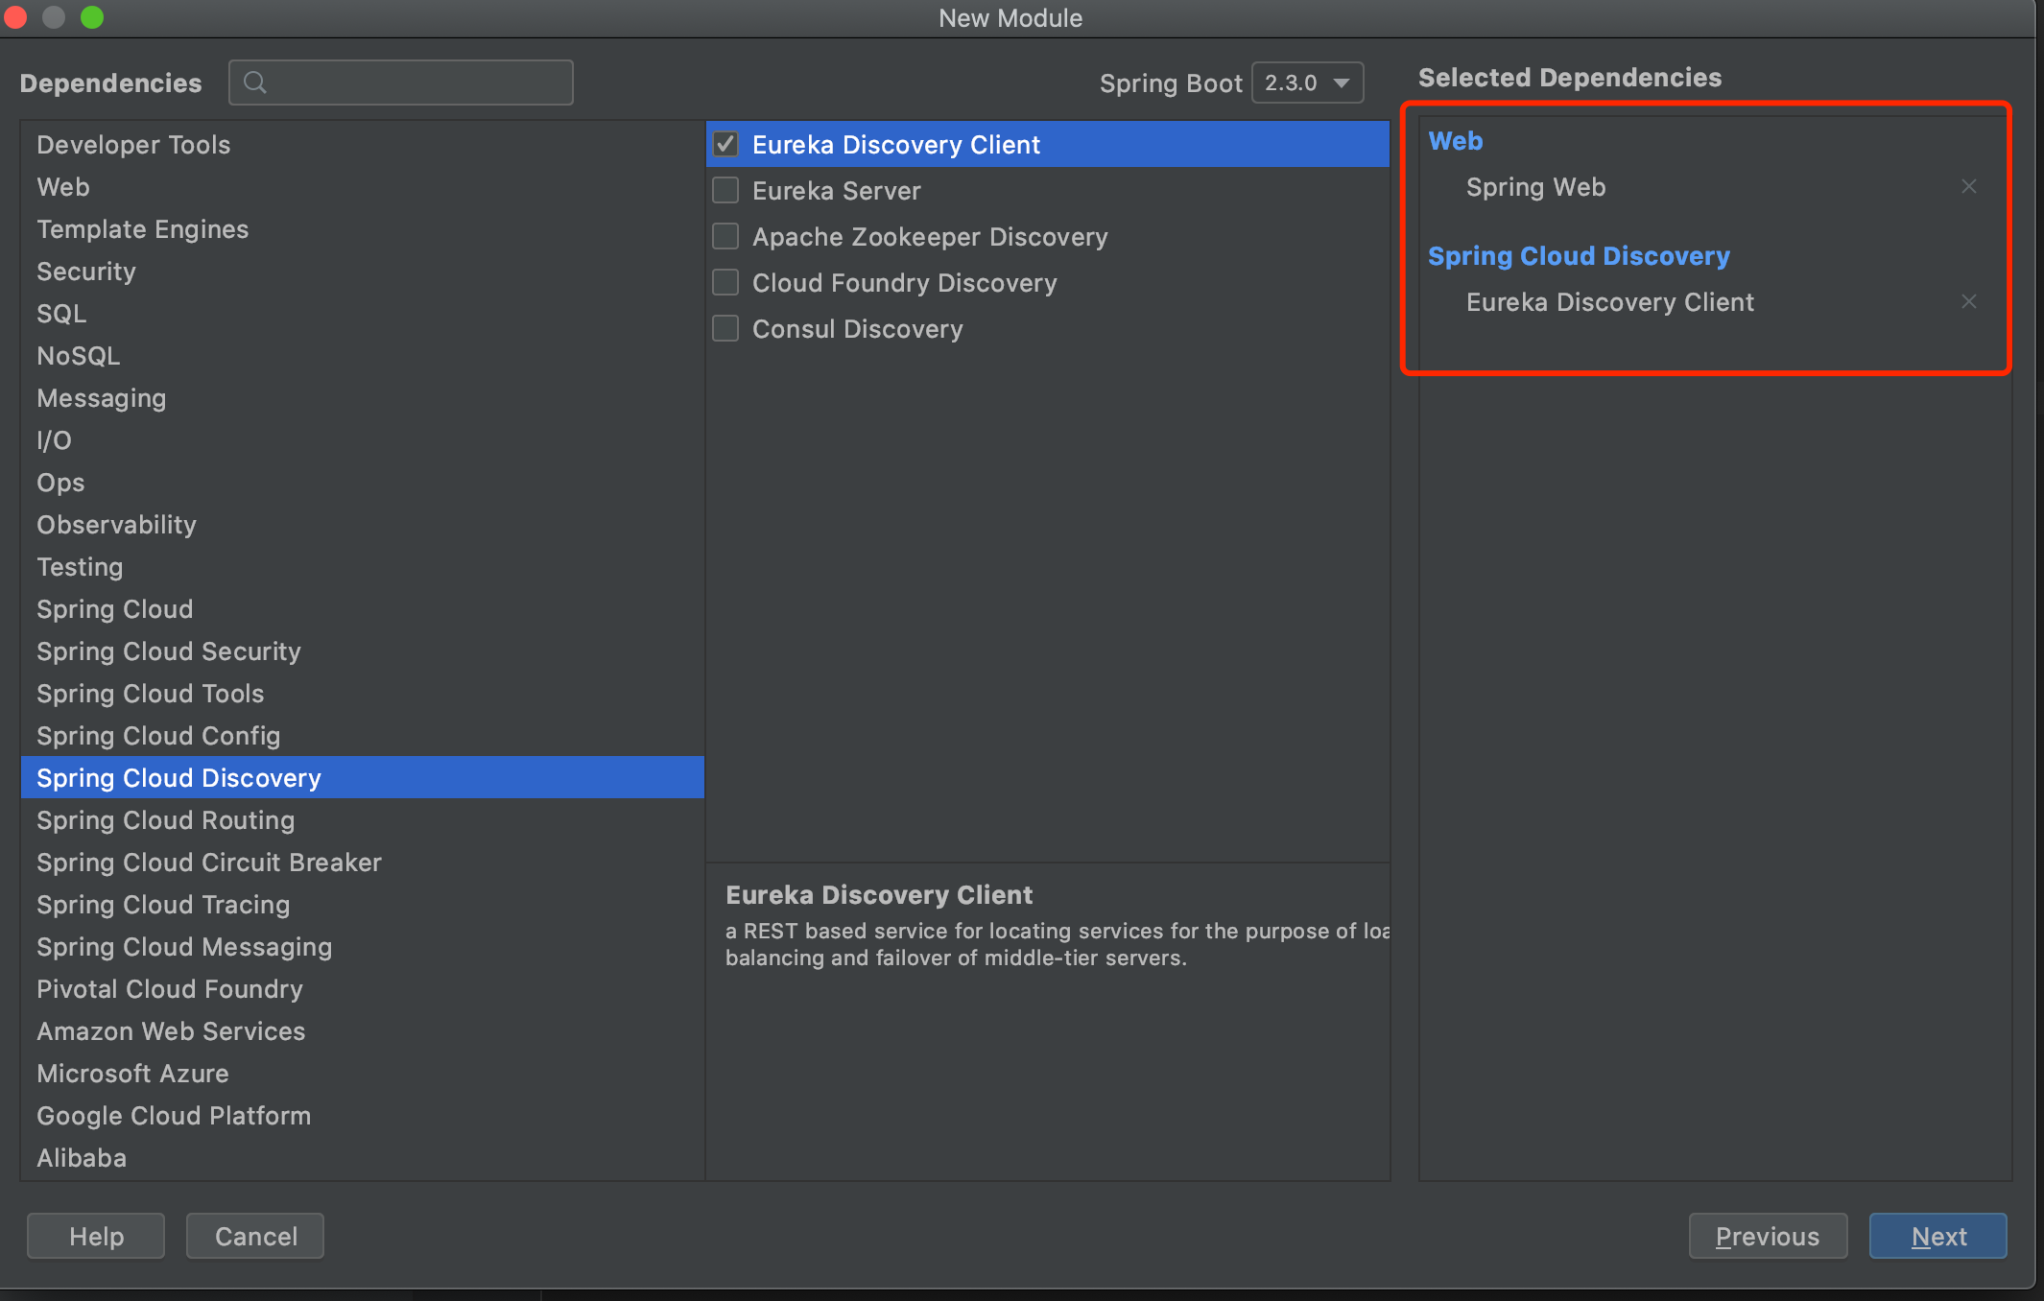The width and height of the screenshot is (2044, 1301).
Task: Remove Spring Web from selected dependencies
Action: 1968,186
